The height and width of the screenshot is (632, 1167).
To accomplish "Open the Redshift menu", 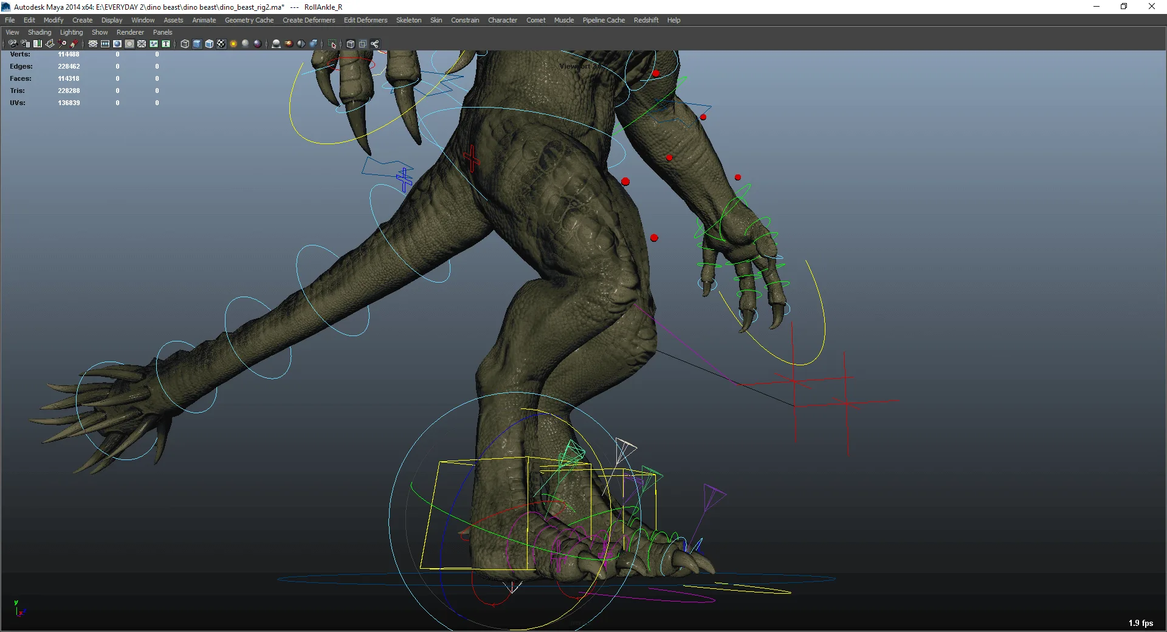I will [646, 20].
